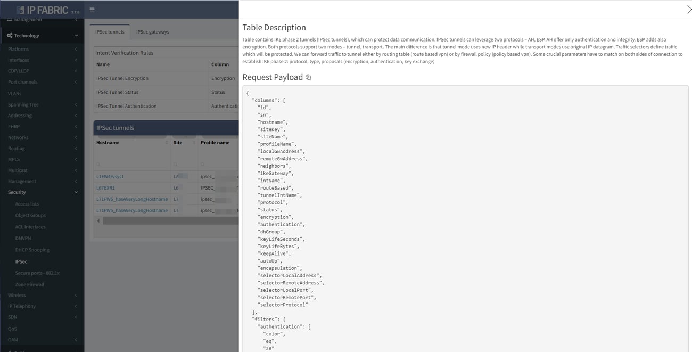Screen dimensions: 692x352
Task: Collapse the Security submenu
Action: [76, 192]
